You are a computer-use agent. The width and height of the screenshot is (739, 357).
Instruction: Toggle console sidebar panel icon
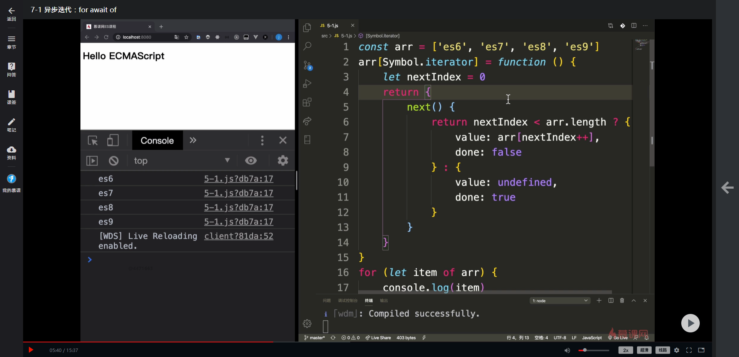[92, 161]
